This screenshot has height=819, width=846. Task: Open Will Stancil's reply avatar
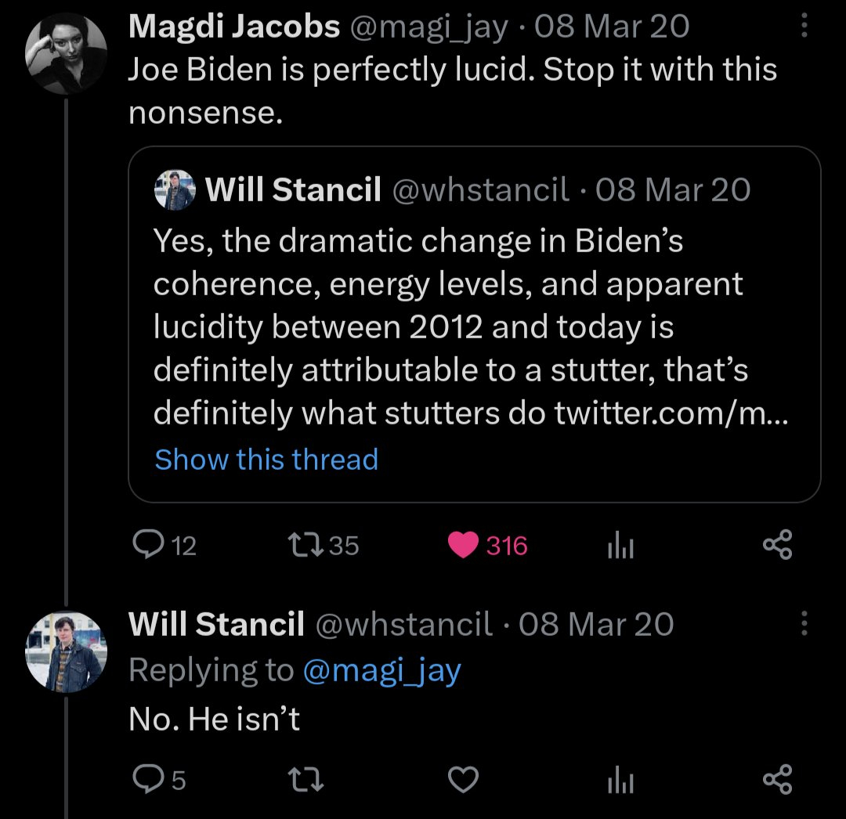click(65, 650)
